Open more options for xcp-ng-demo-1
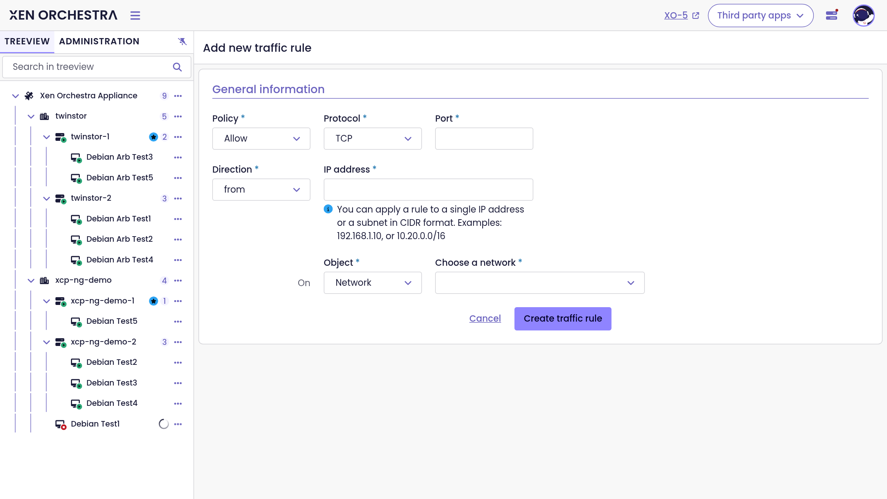This screenshot has height=499, width=887. coord(178,301)
